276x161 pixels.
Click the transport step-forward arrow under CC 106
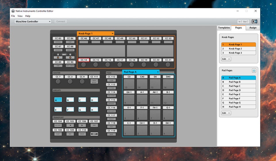pyautogui.click(x=82, y=125)
